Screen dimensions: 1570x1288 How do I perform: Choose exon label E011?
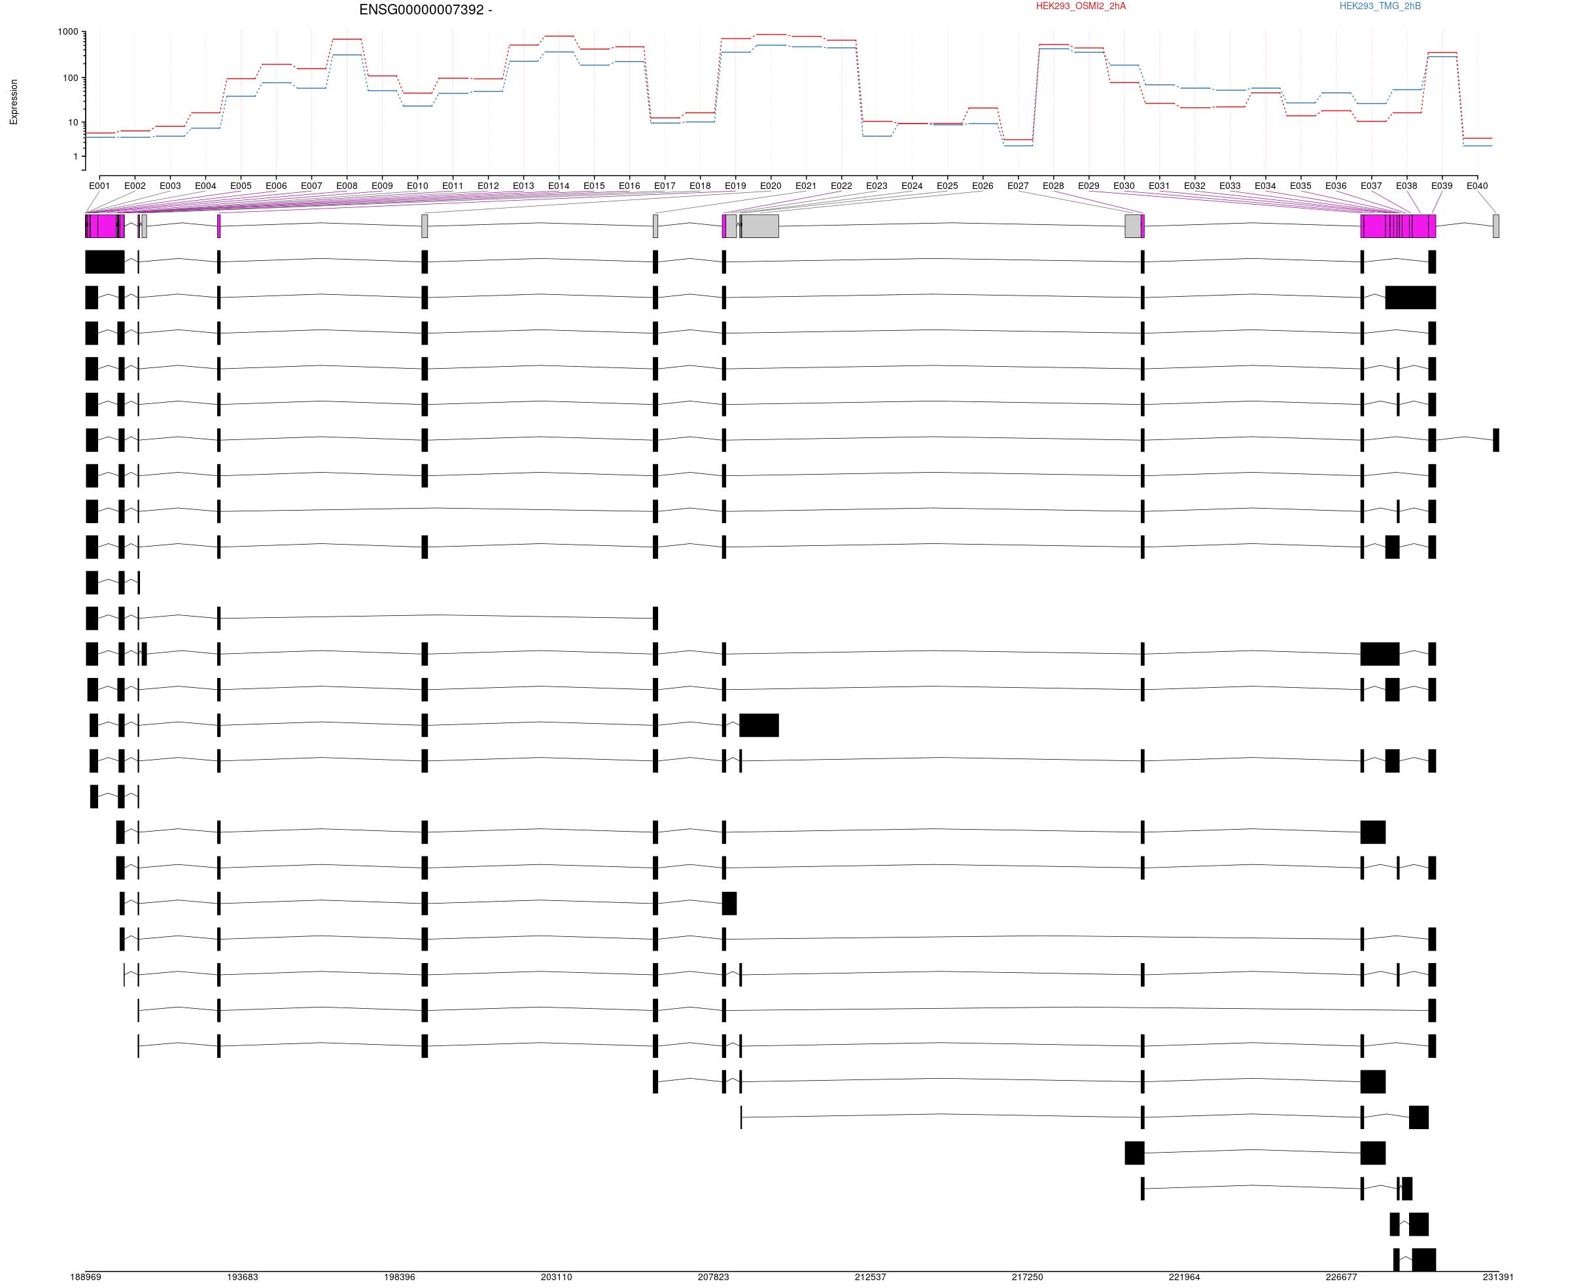pyautogui.click(x=453, y=186)
